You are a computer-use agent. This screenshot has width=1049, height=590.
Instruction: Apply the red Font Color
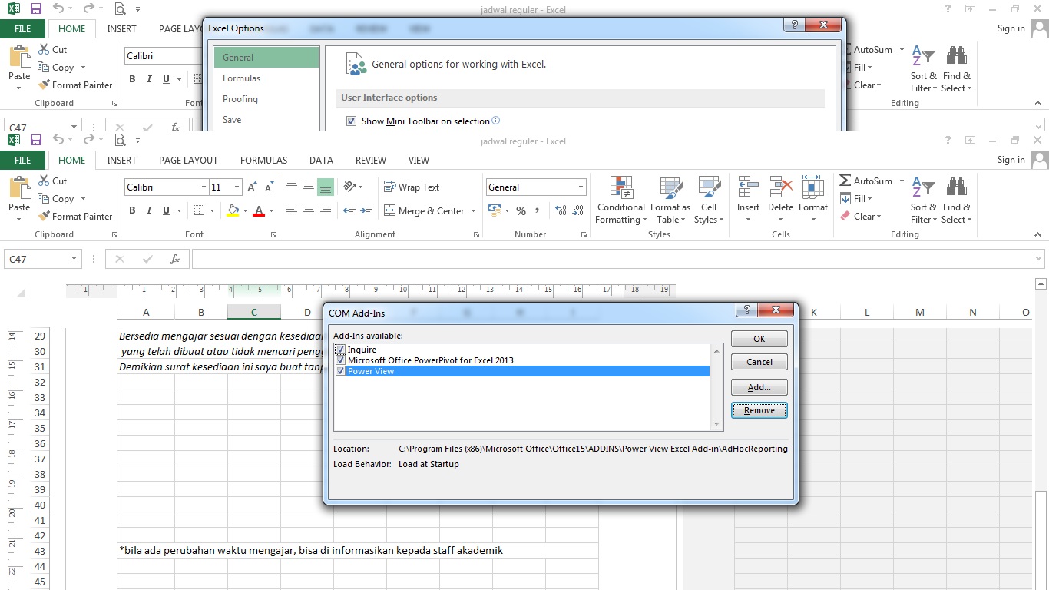260,210
